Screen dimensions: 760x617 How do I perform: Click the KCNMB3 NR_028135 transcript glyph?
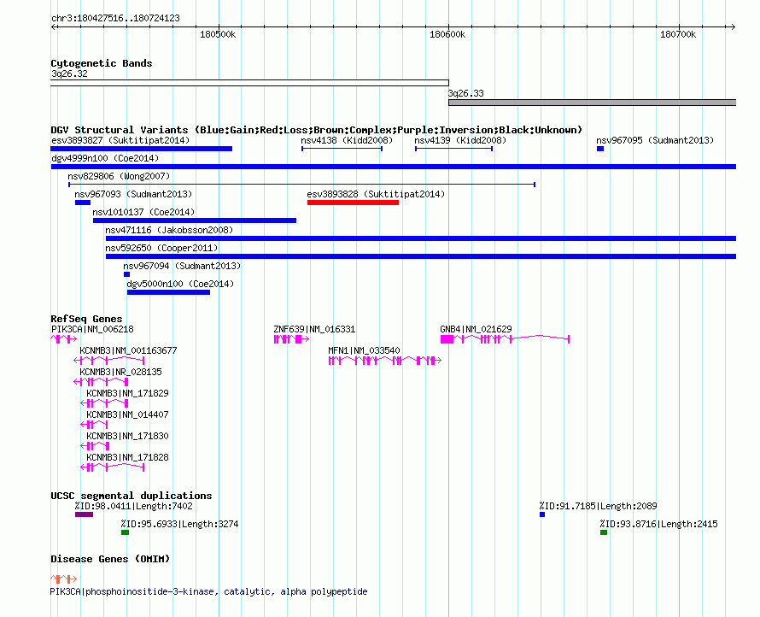pos(101,382)
